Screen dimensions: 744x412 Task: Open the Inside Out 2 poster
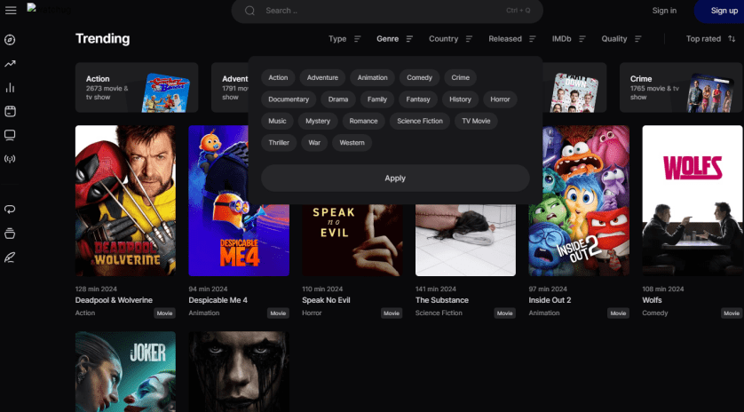579,201
